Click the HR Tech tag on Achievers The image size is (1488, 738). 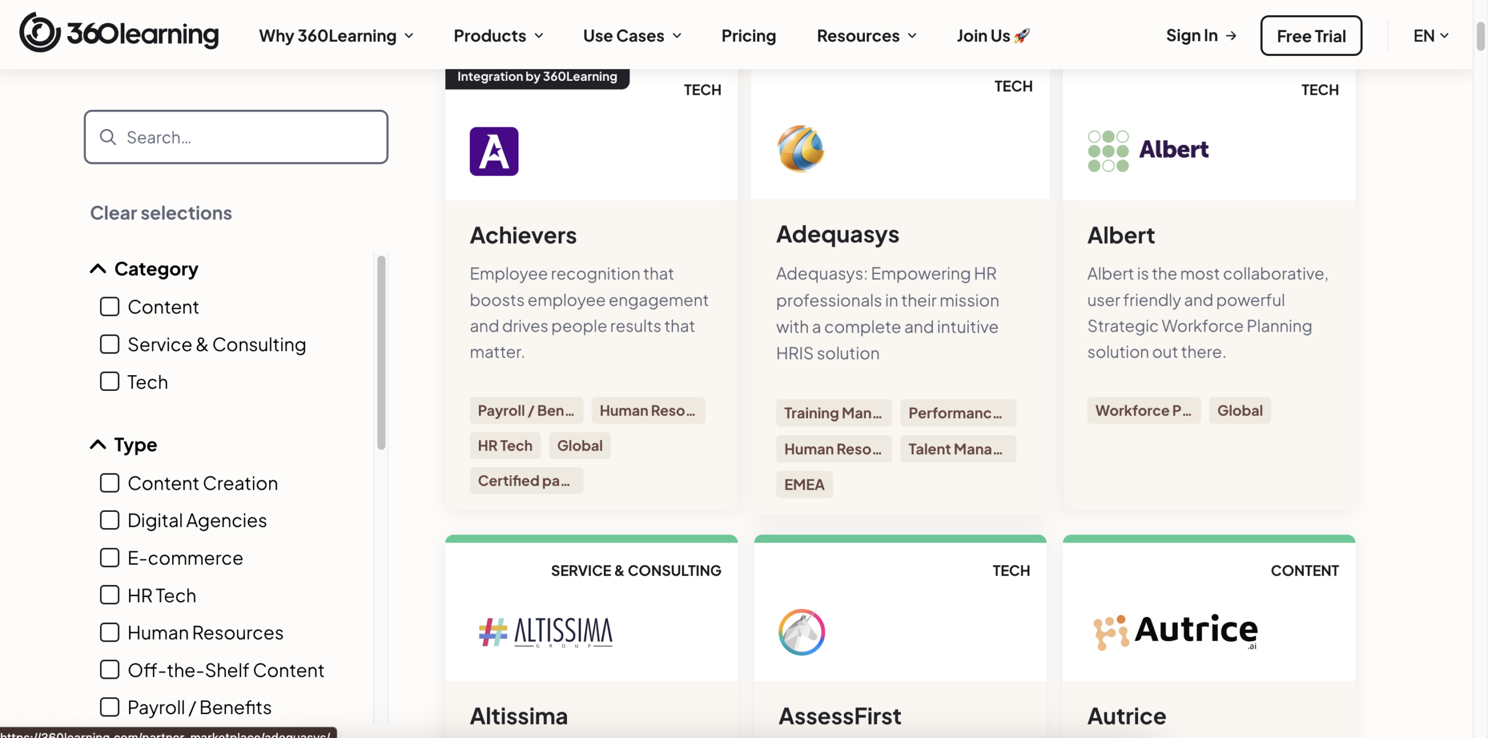(x=505, y=445)
